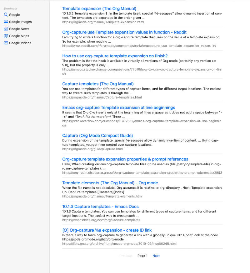Go to Next results page
This screenshot has height=273, width=250.
click(156, 256)
